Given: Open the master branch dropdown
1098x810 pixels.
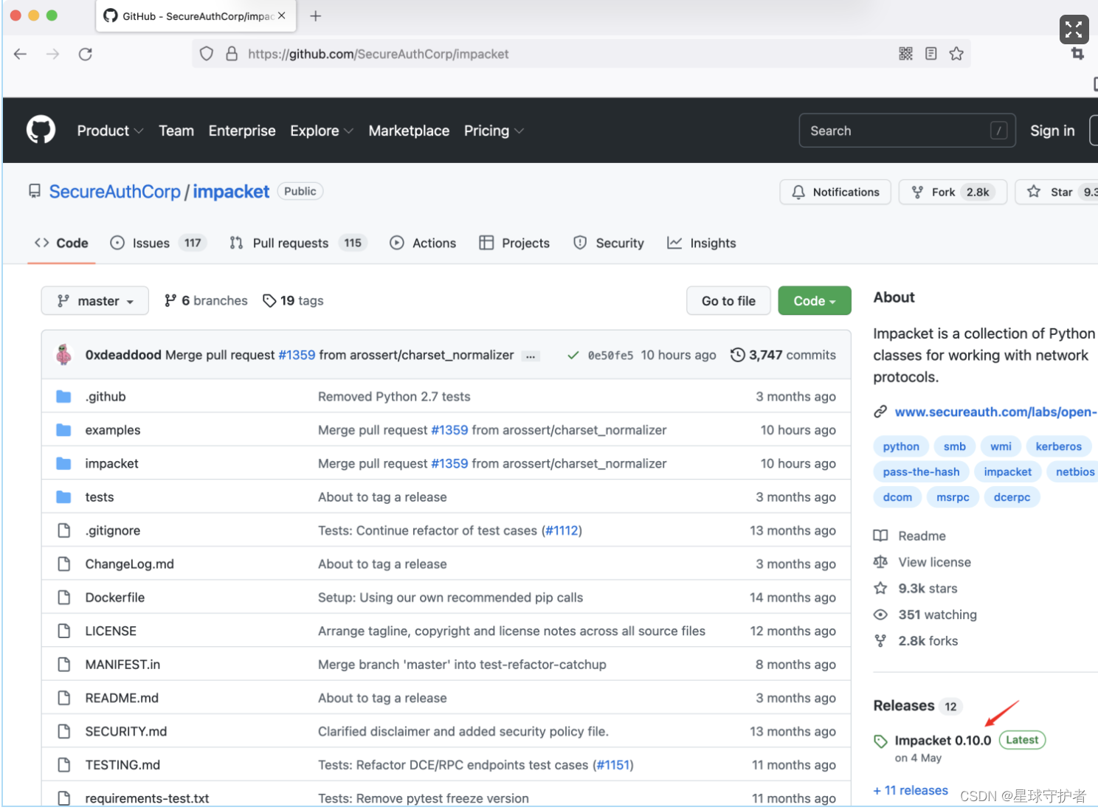Looking at the screenshot, I should 95,300.
